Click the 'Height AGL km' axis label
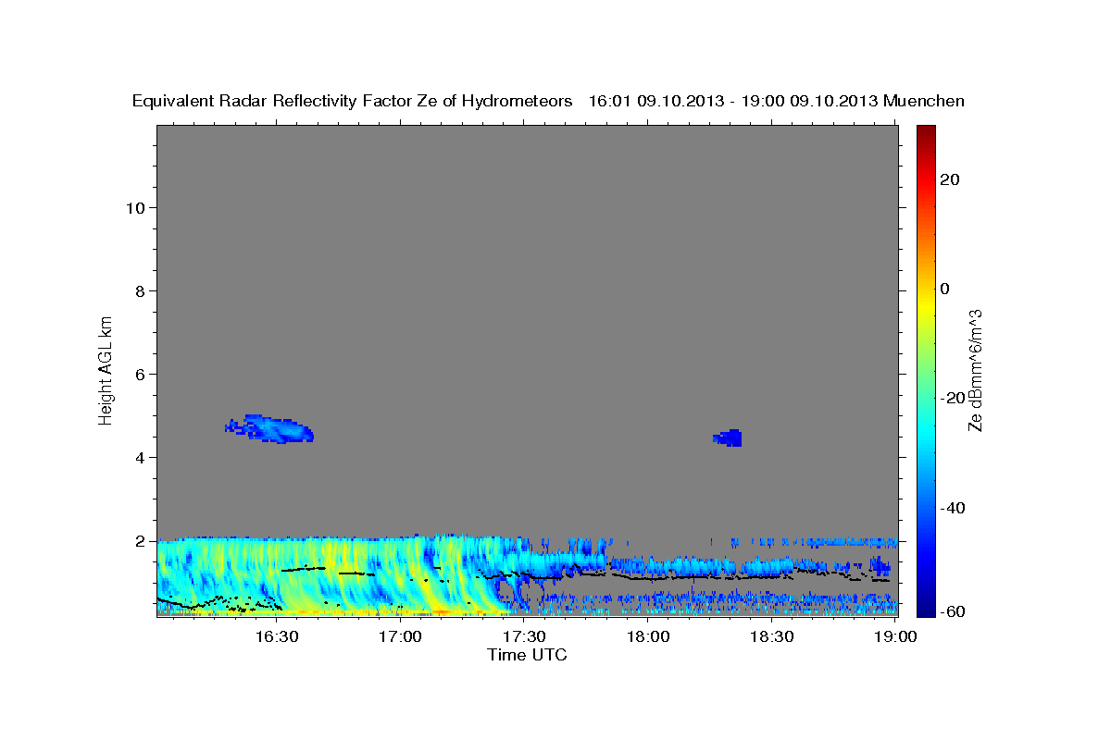 [106, 369]
